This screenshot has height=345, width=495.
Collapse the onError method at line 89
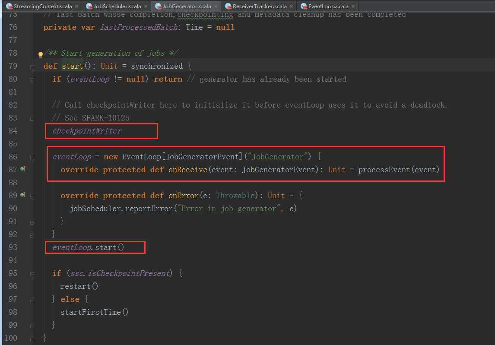(32, 196)
